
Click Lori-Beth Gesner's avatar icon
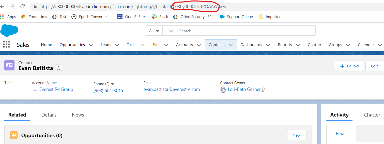pyautogui.click(x=223, y=90)
